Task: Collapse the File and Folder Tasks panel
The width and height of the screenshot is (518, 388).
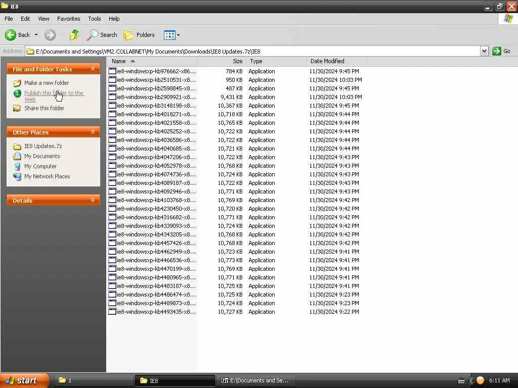Action: [93, 69]
